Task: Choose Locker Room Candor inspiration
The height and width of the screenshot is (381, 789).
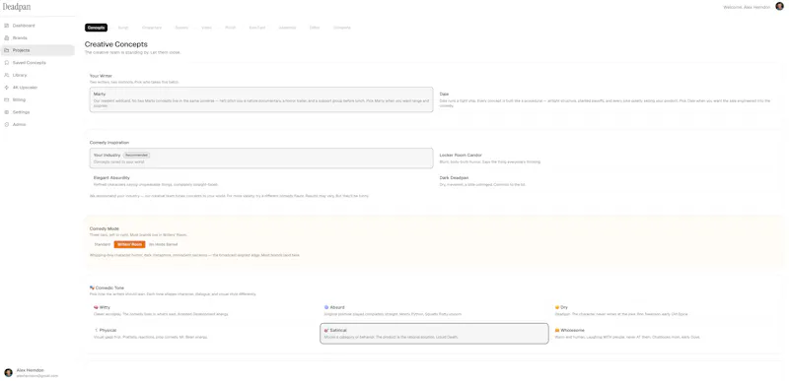Action: point(608,159)
